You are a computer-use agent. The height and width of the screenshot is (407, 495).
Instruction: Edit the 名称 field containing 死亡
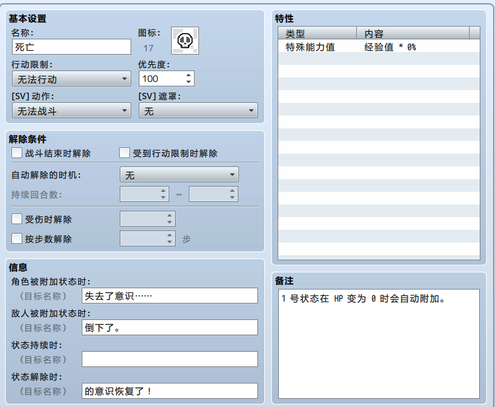click(x=72, y=47)
